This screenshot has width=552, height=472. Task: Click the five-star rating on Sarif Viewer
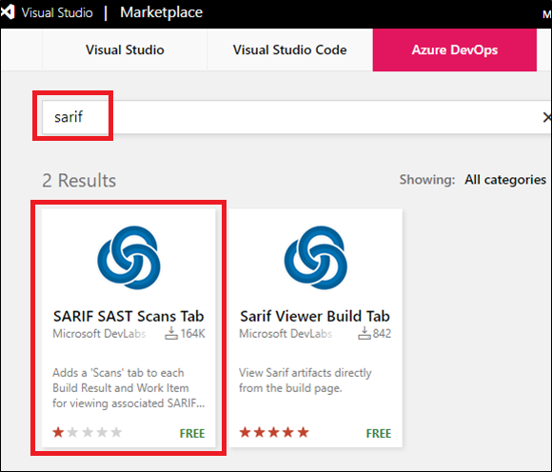pos(274,432)
